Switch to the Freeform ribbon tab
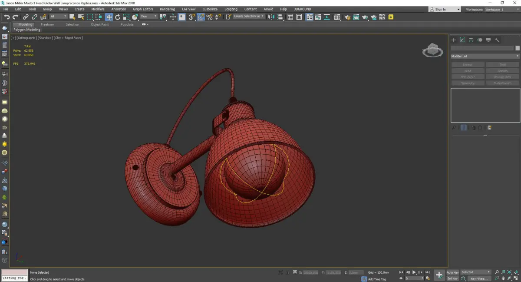 pyautogui.click(x=47, y=24)
